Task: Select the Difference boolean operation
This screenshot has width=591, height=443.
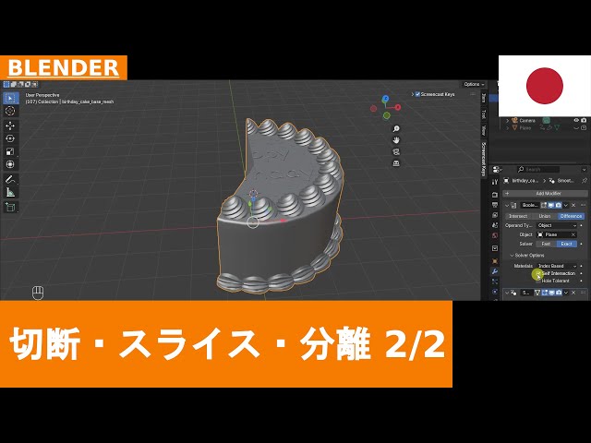Action: tap(571, 216)
